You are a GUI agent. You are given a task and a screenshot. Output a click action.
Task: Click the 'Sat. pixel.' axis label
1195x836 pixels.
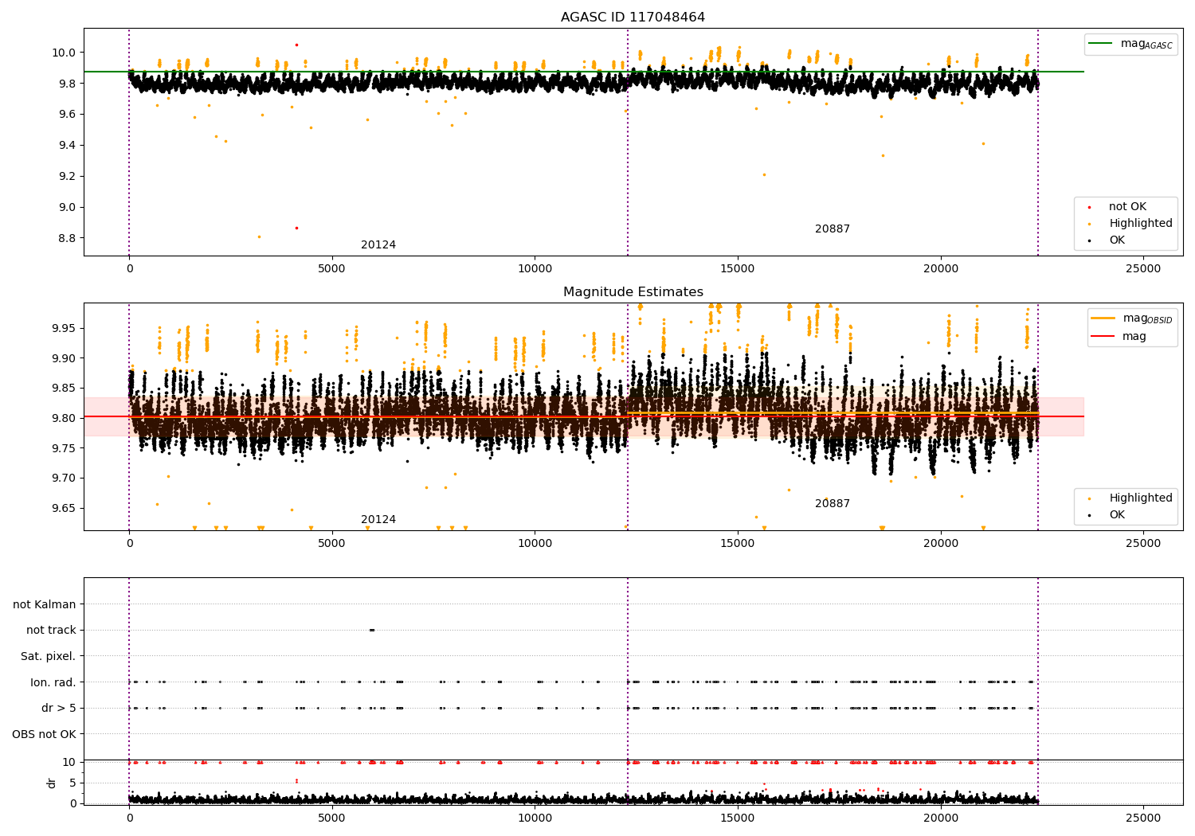[x=48, y=657]
